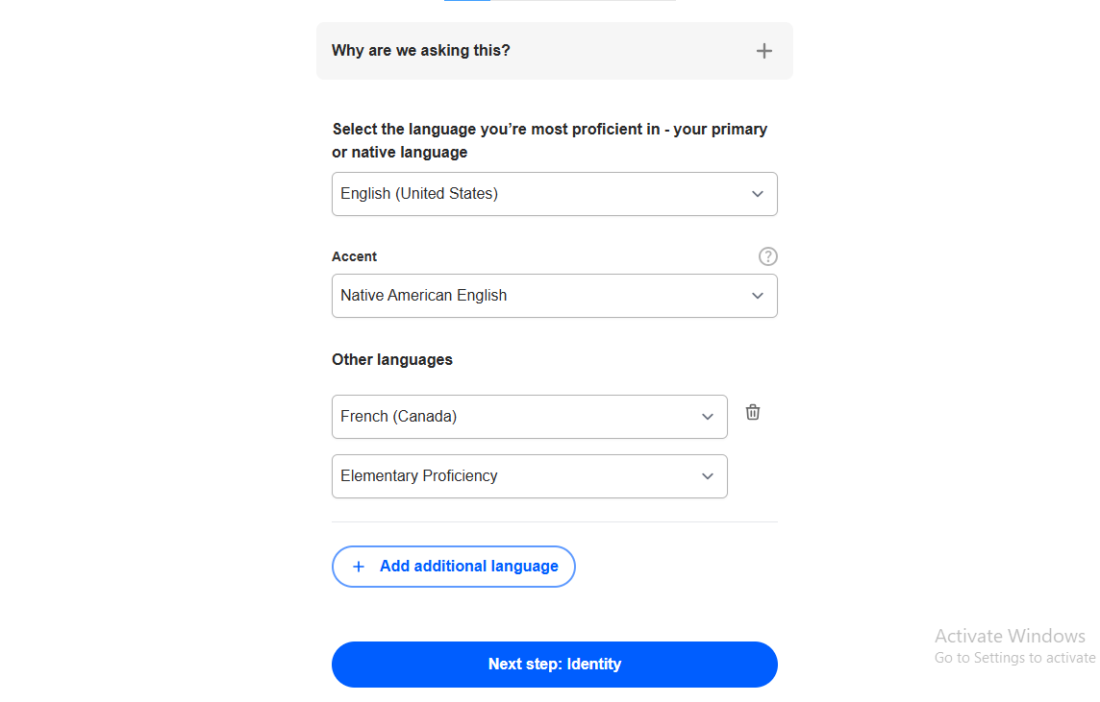The width and height of the screenshot is (1100, 702).
Task: Click the trash icon to delete French (Canada)
Action: [x=752, y=411]
